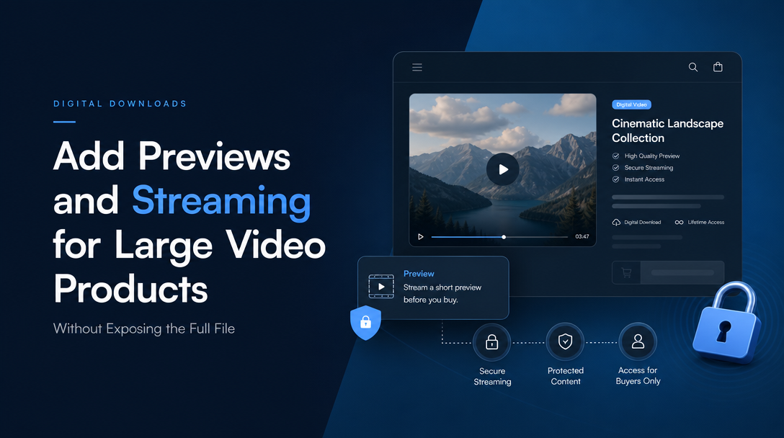The width and height of the screenshot is (784, 438).
Task: Click the 'Stream a short preview' text
Action: (x=442, y=287)
